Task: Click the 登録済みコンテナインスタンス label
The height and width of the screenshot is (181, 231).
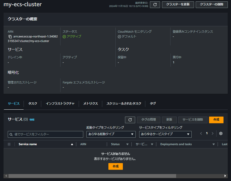Action: click(193, 32)
